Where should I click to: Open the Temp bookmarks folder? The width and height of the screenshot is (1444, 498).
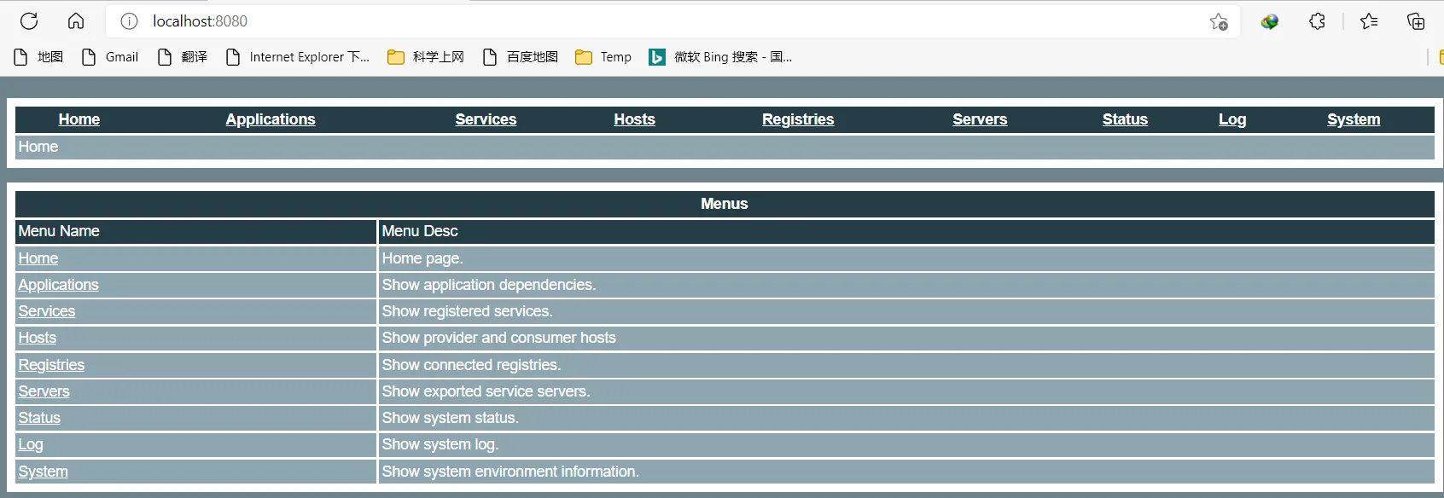click(x=603, y=57)
